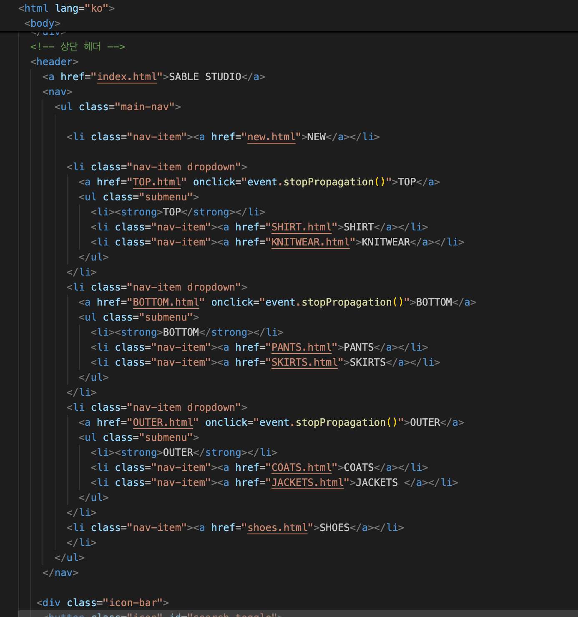The image size is (578, 617).
Task: Follow the shoes.html link
Action: pos(277,528)
